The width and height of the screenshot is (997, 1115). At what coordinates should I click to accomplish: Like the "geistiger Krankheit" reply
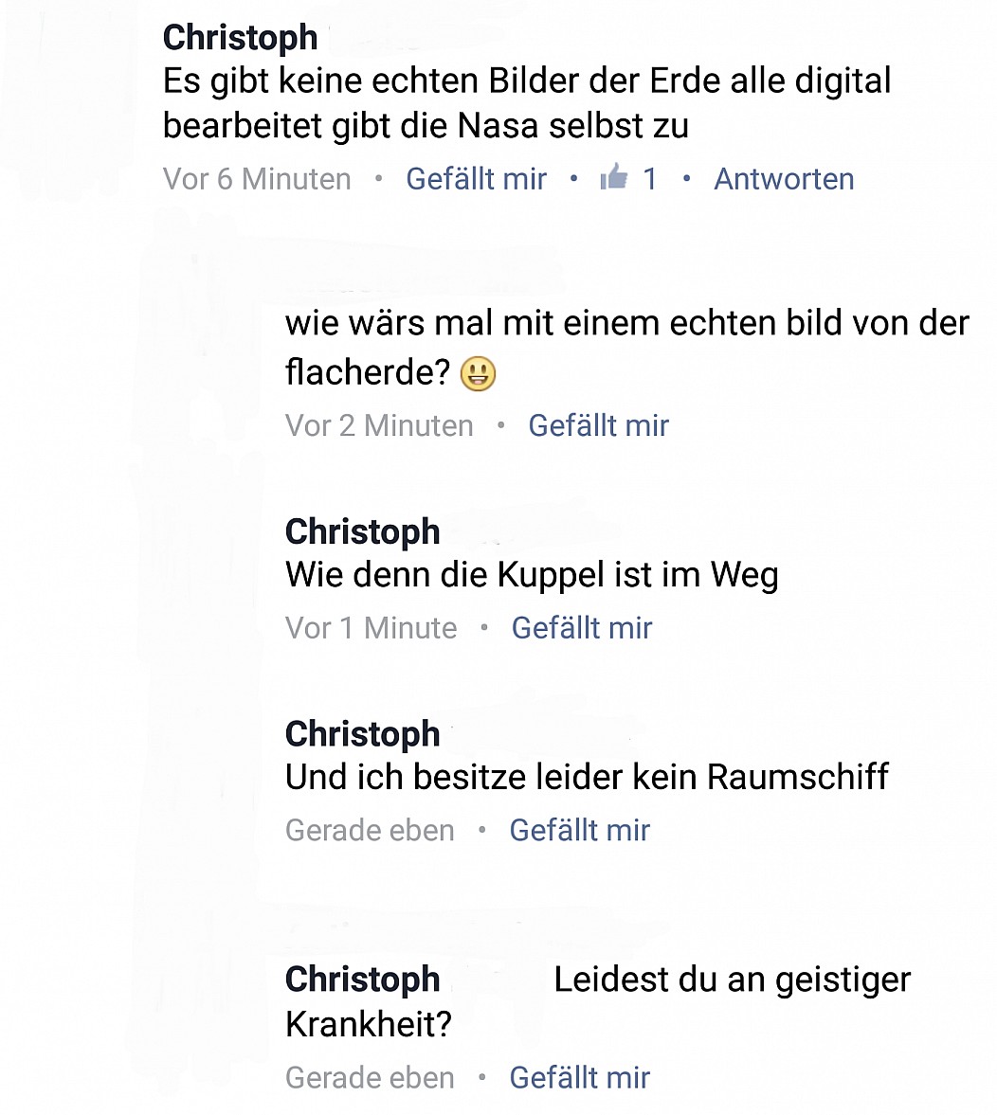579,1078
